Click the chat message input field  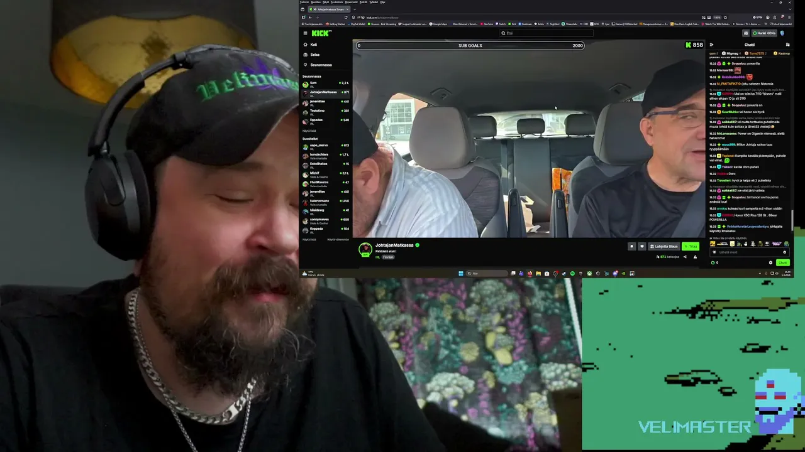(748, 252)
